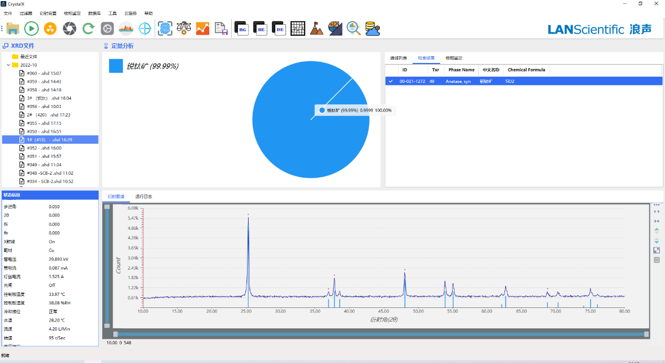Click the DE toolbar icon

click(x=279, y=29)
